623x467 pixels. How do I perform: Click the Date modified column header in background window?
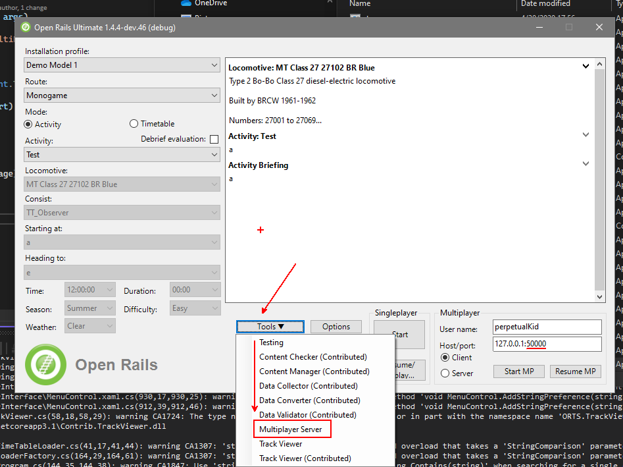545,3
